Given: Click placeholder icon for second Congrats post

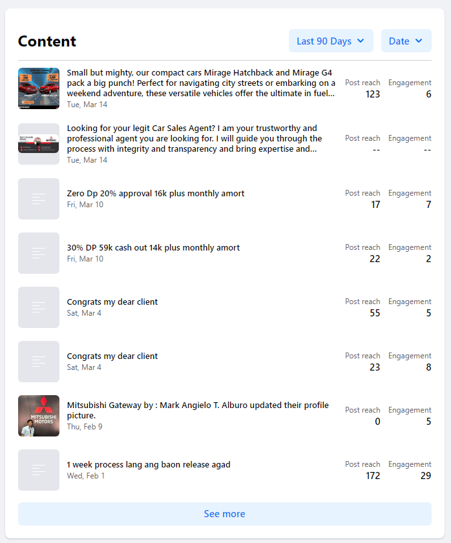Looking at the screenshot, I should (39, 362).
